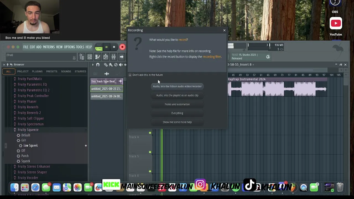This screenshot has height=199, width=354.
Task: Click the RapTrap Instrumental 2024 audio clip
Action: (x=277, y=87)
